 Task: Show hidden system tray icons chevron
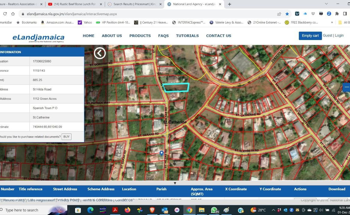(273, 210)
